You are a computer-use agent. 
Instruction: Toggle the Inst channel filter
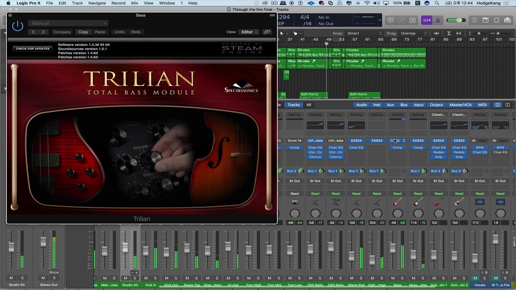tap(377, 105)
